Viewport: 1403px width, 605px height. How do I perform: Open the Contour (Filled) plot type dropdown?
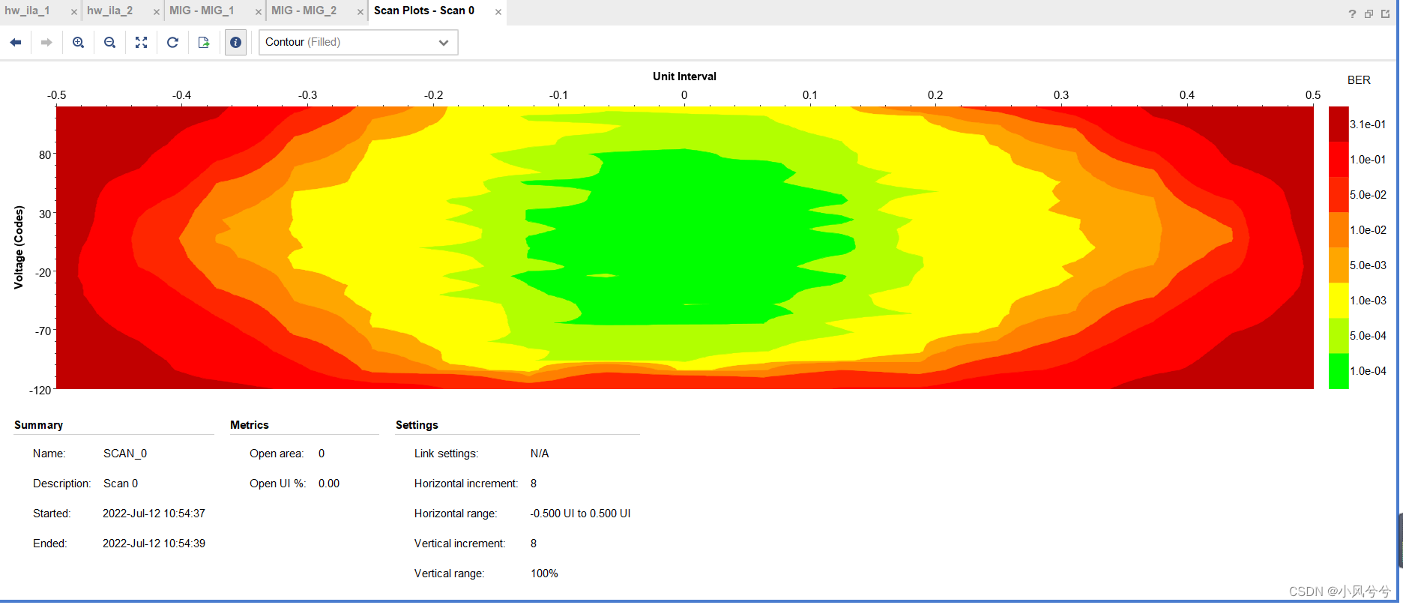358,43
